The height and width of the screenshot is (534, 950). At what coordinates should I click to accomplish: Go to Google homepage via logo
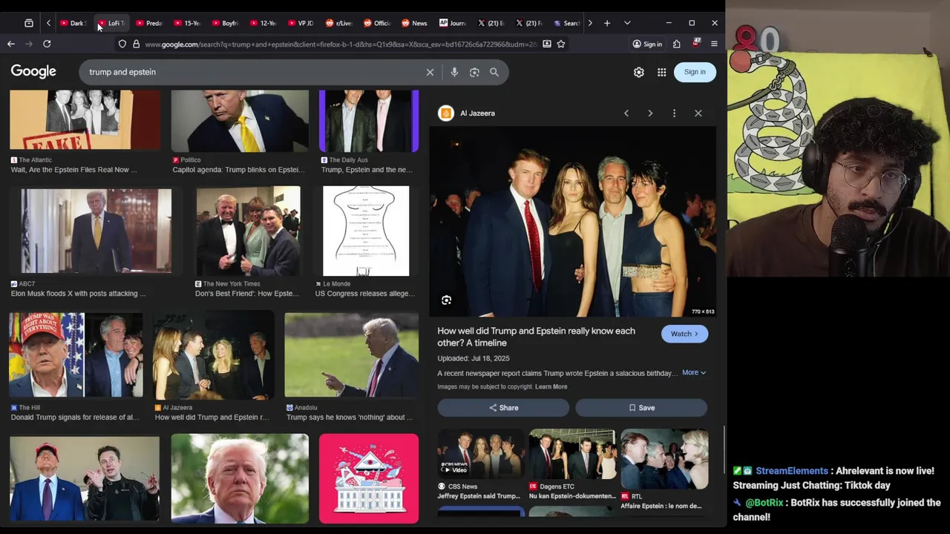pos(33,71)
